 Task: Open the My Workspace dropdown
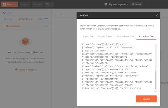pyautogui.click(x=119, y=4)
